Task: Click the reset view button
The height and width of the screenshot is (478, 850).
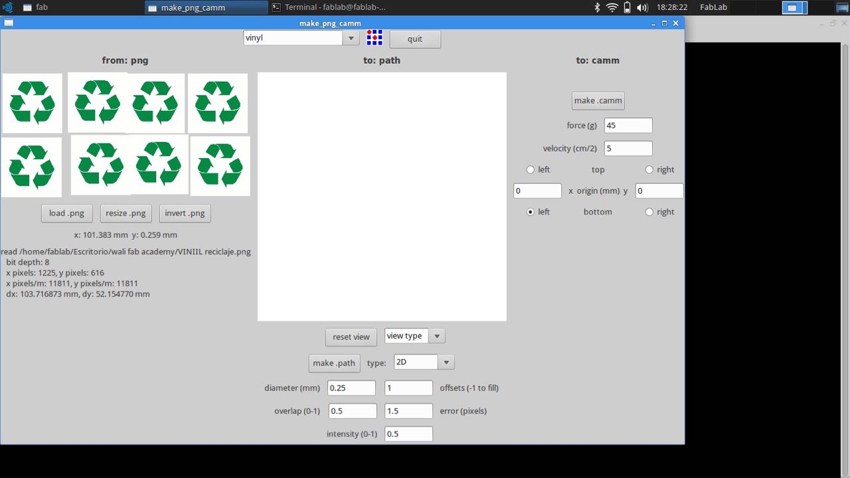Action: click(351, 337)
